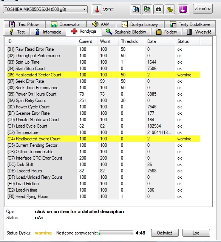Click the copy report icon
The image size is (221, 242).
coord(136,9)
